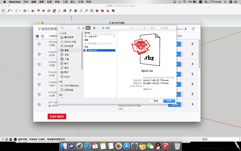Select the Arc tool
This screenshot has width=241, height=151.
pyautogui.click(x=17, y=11)
